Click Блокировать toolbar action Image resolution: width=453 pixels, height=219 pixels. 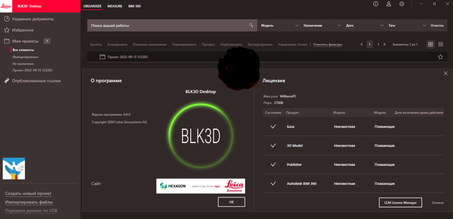pyautogui.click(x=117, y=45)
